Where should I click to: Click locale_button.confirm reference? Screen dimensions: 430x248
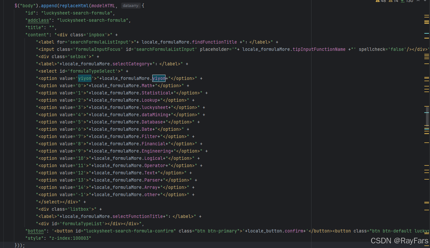[x=275, y=231]
